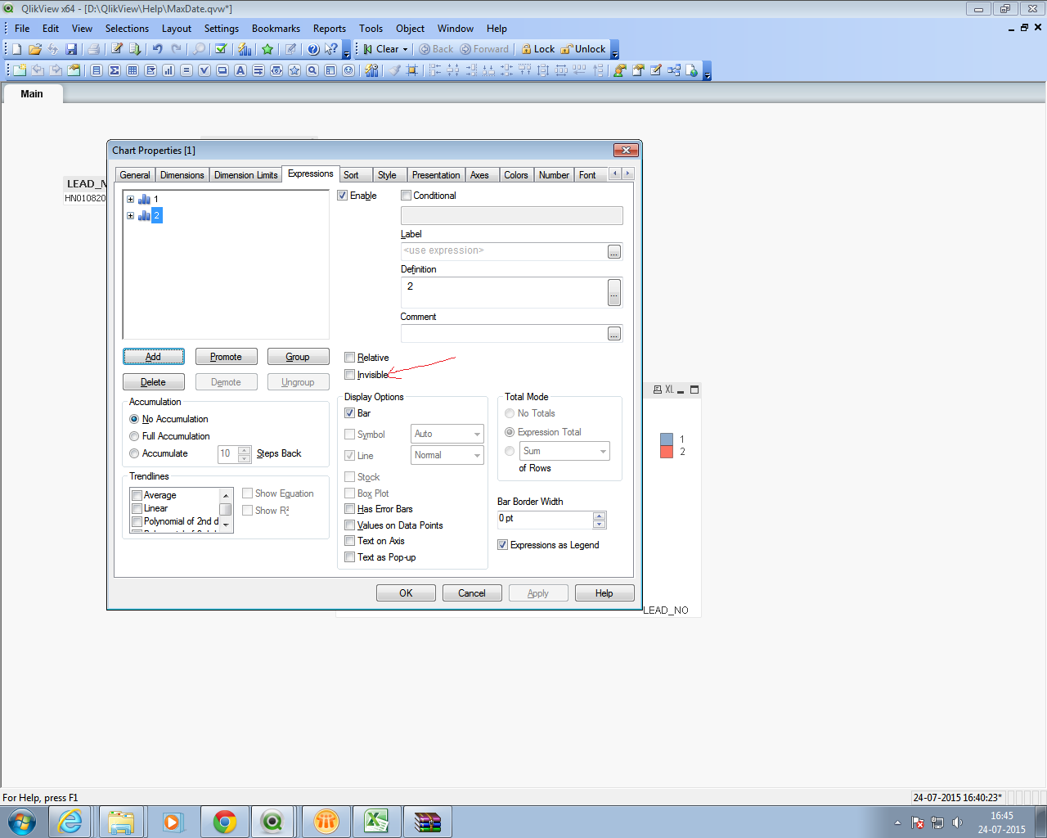
Task: Click the open folder toolbar icon
Action: (35, 49)
